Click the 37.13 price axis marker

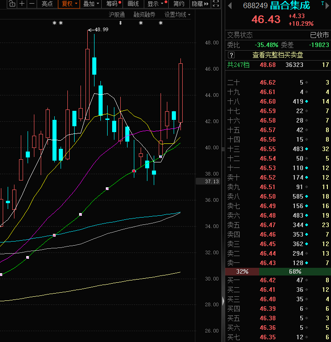click(x=208, y=181)
